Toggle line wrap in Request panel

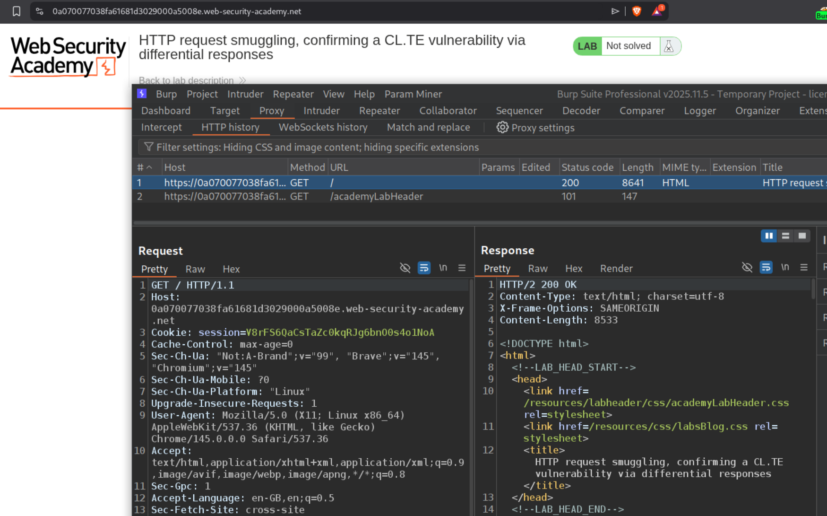pyautogui.click(x=424, y=268)
